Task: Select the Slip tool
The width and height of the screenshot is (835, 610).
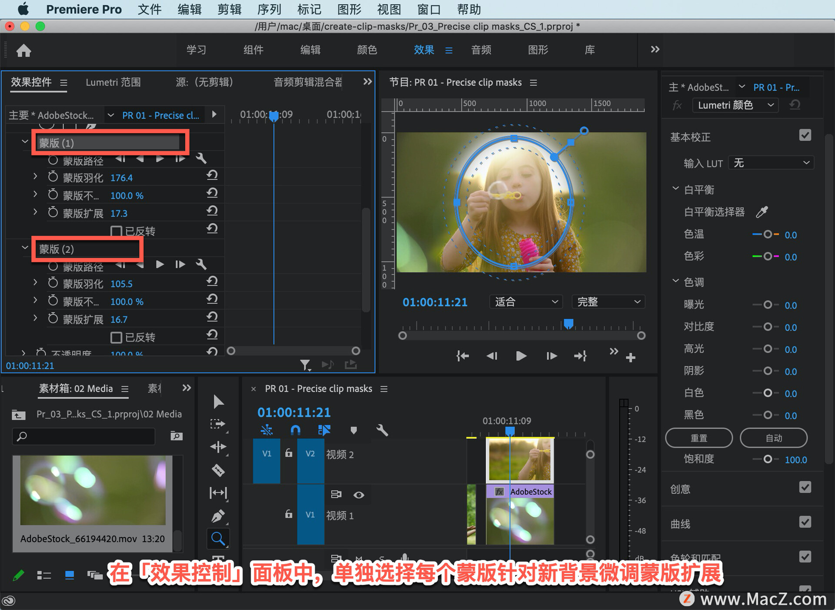Action: 218,493
